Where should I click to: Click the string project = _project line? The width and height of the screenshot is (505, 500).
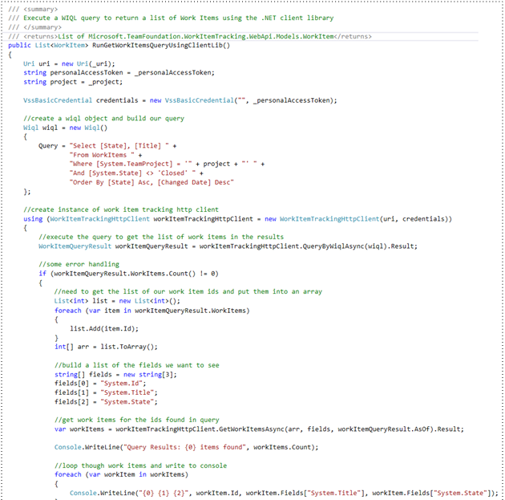[x=74, y=81]
